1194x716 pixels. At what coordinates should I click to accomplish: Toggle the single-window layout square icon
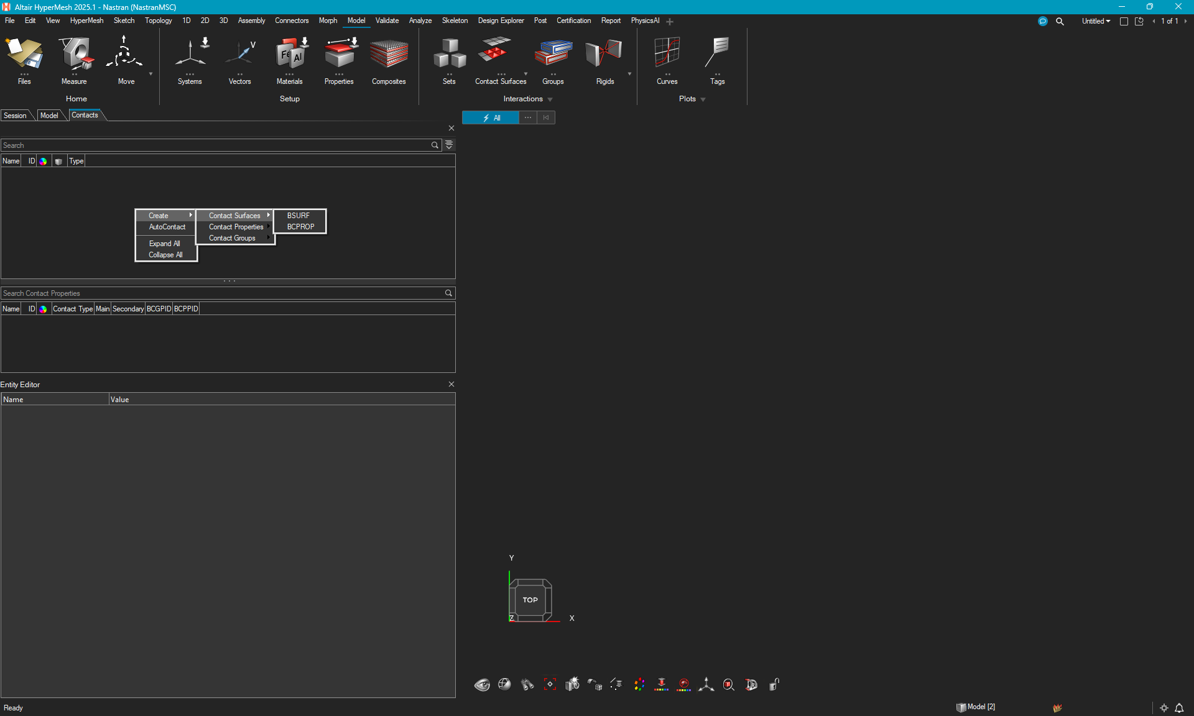(x=1124, y=21)
